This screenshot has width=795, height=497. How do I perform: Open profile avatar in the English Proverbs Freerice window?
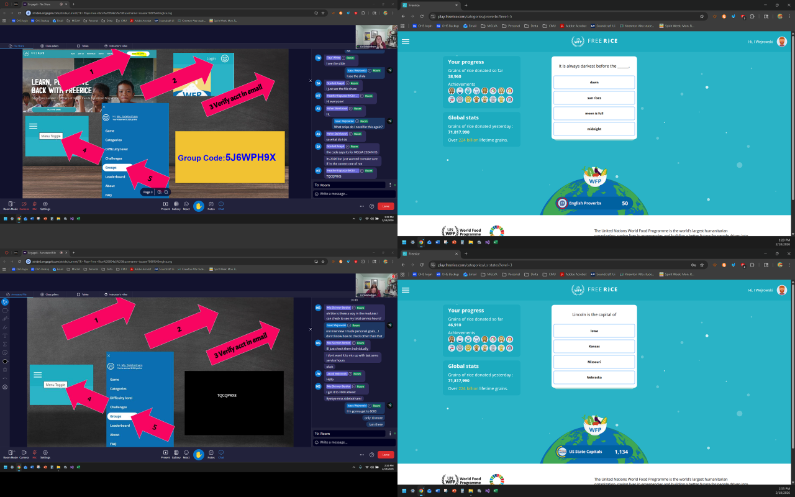tap(782, 42)
